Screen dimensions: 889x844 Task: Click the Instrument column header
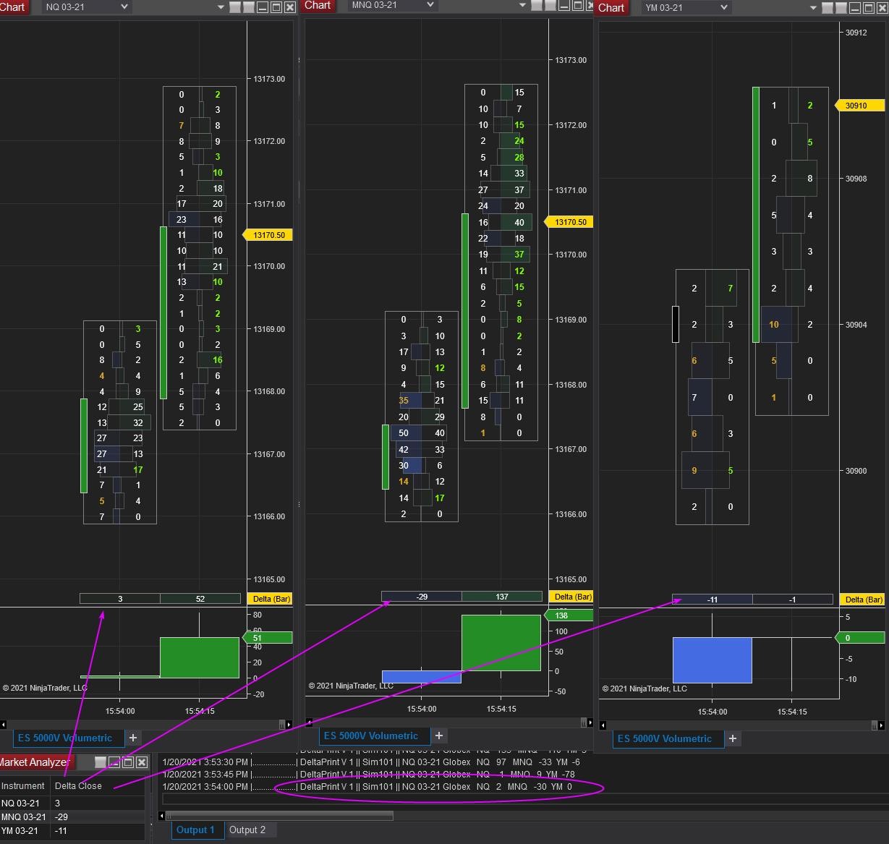point(23,785)
